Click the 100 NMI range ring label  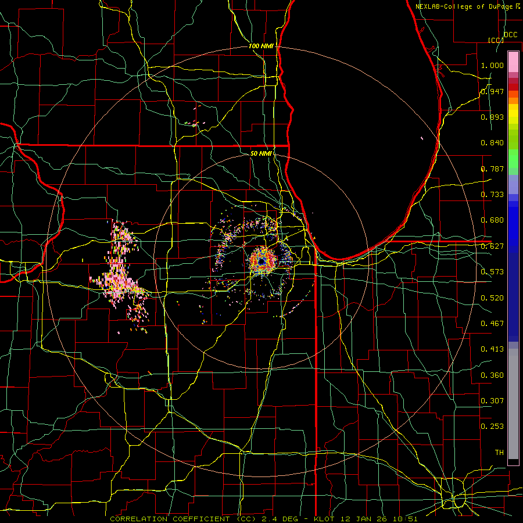click(261, 46)
